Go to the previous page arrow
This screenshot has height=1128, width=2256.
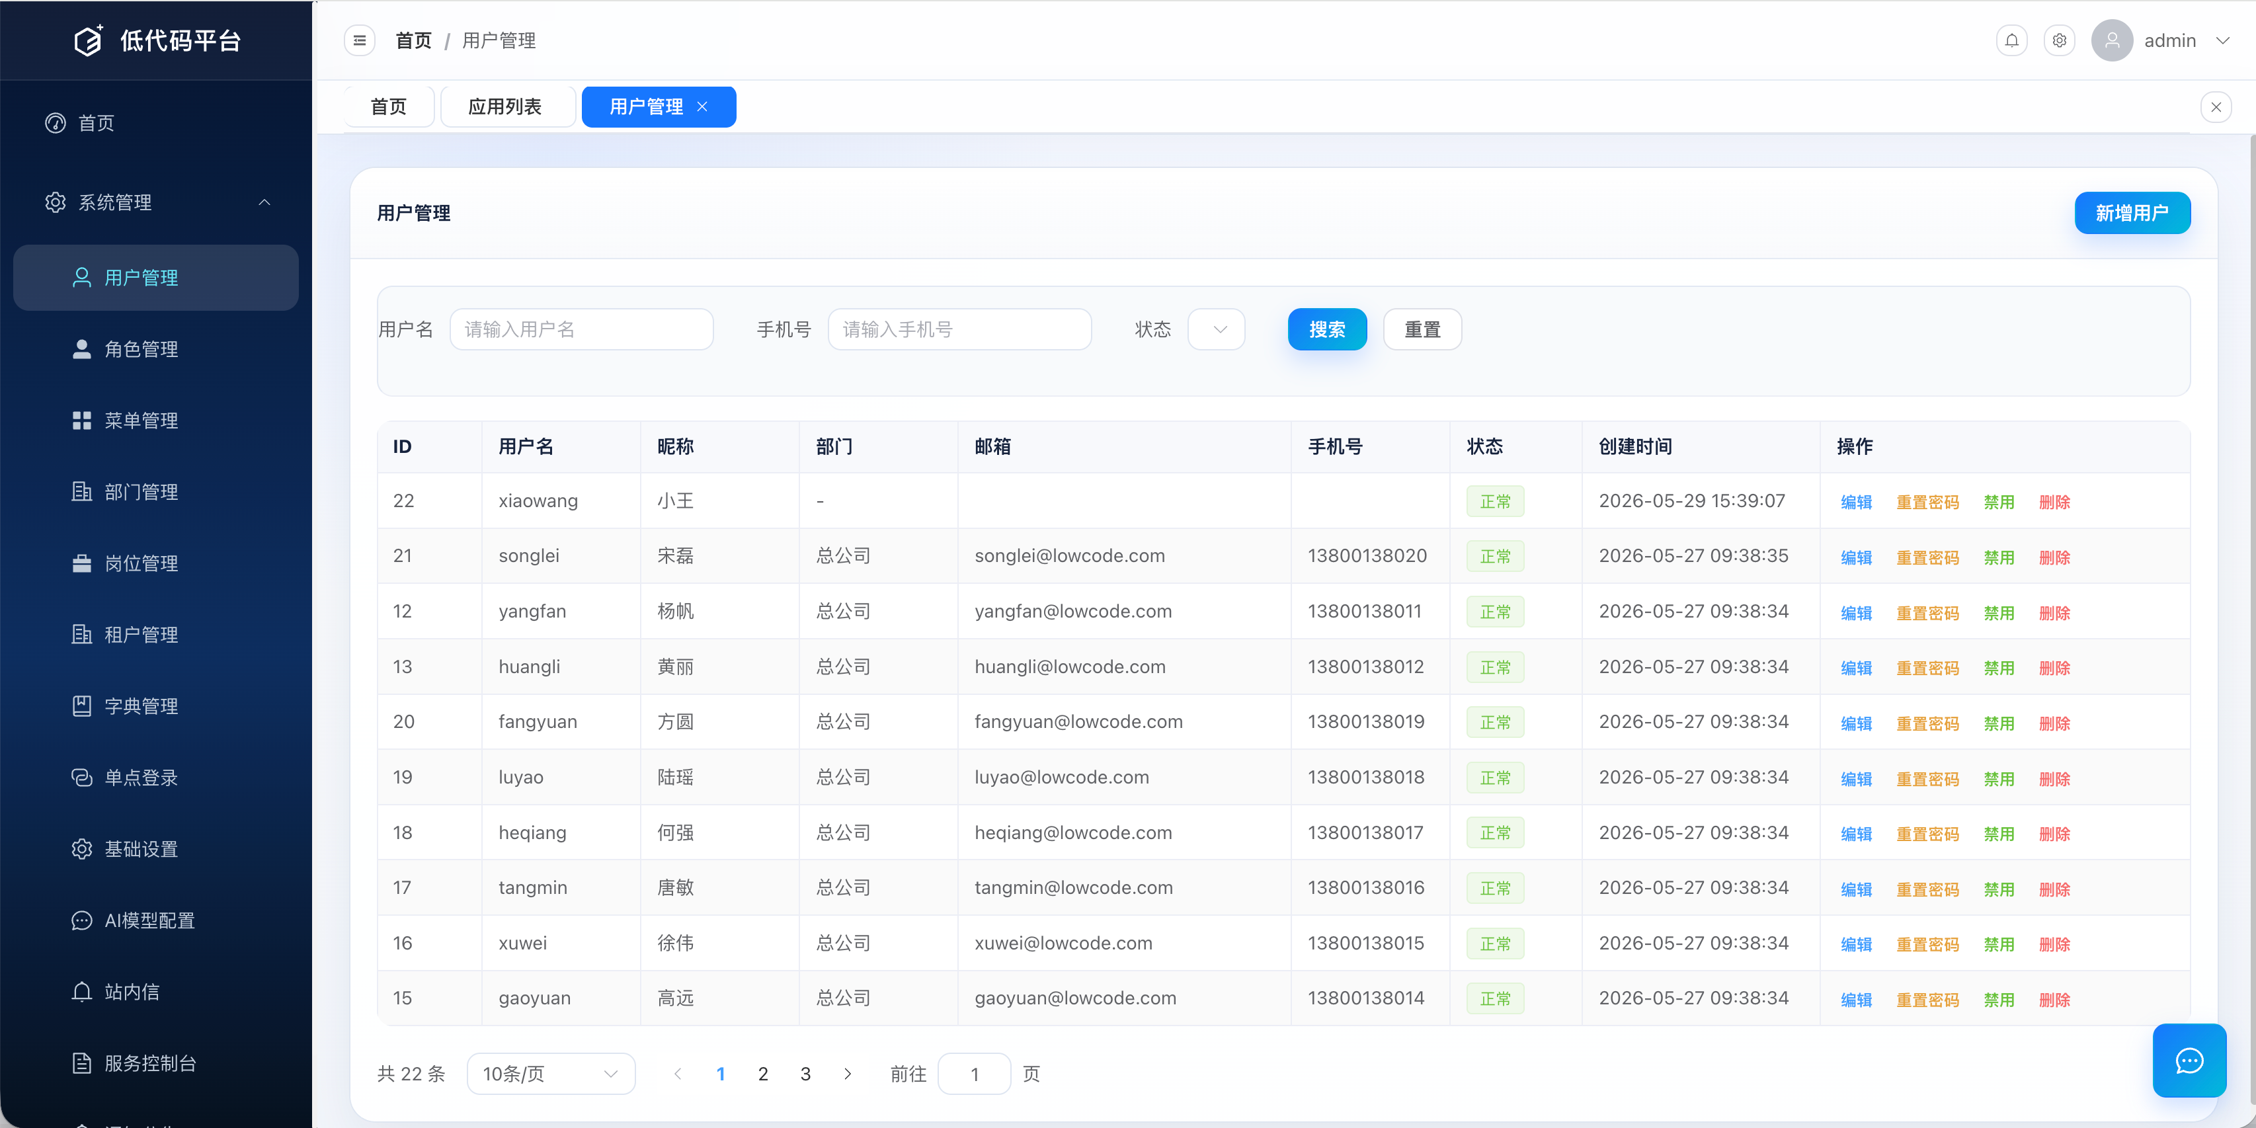coord(677,1074)
